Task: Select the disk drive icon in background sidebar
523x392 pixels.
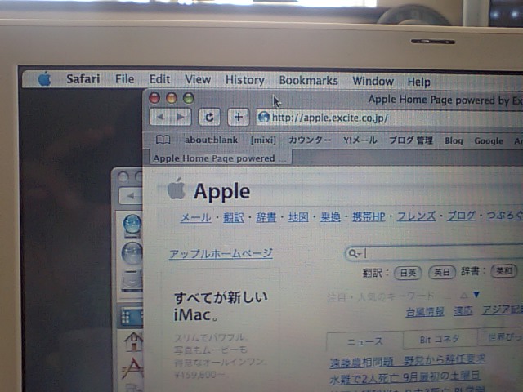Action: point(132,280)
